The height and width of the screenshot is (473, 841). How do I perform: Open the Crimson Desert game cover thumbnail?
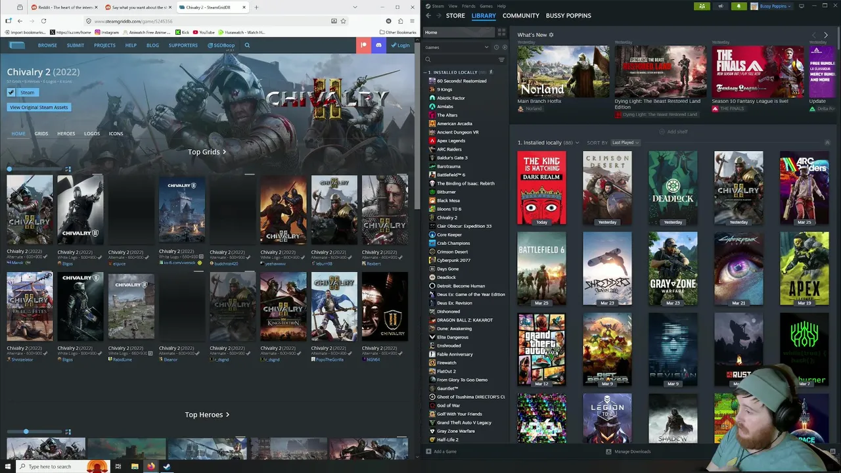tap(607, 188)
